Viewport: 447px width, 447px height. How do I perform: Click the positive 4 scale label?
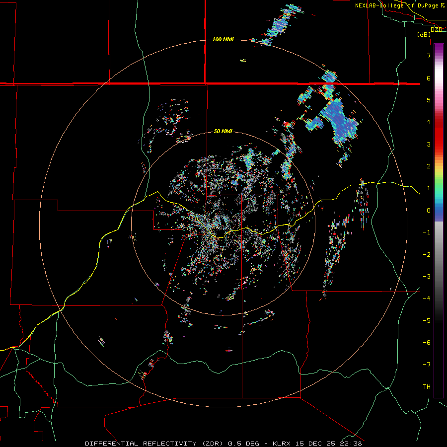(429, 122)
